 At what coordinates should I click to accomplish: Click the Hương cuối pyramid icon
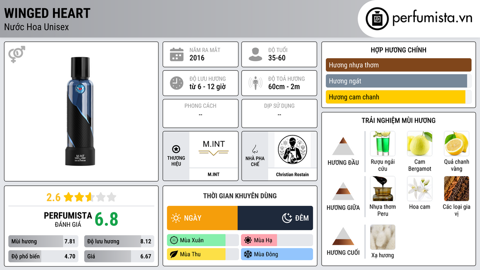click(343, 236)
